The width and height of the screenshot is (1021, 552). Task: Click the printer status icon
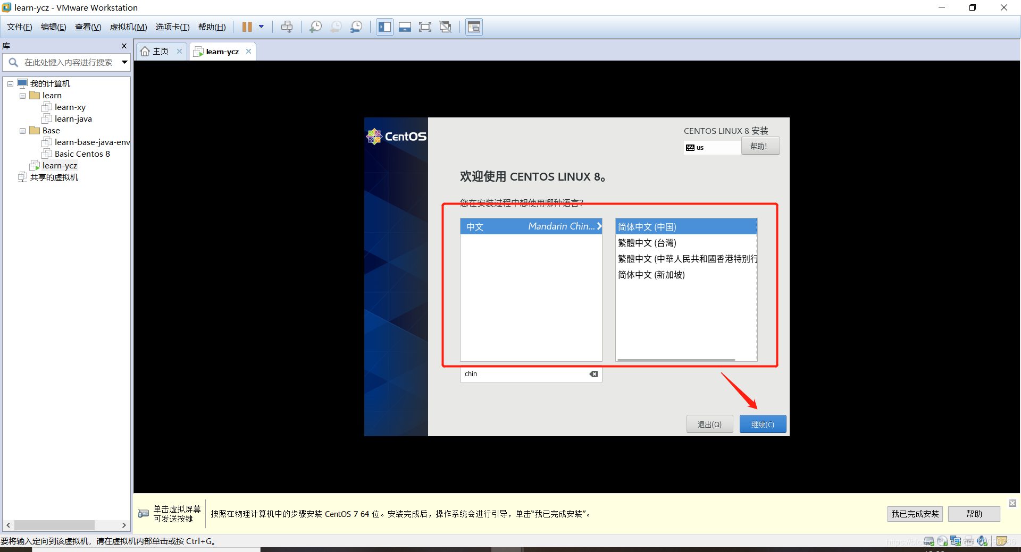pyautogui.click(x=969, y=541)
